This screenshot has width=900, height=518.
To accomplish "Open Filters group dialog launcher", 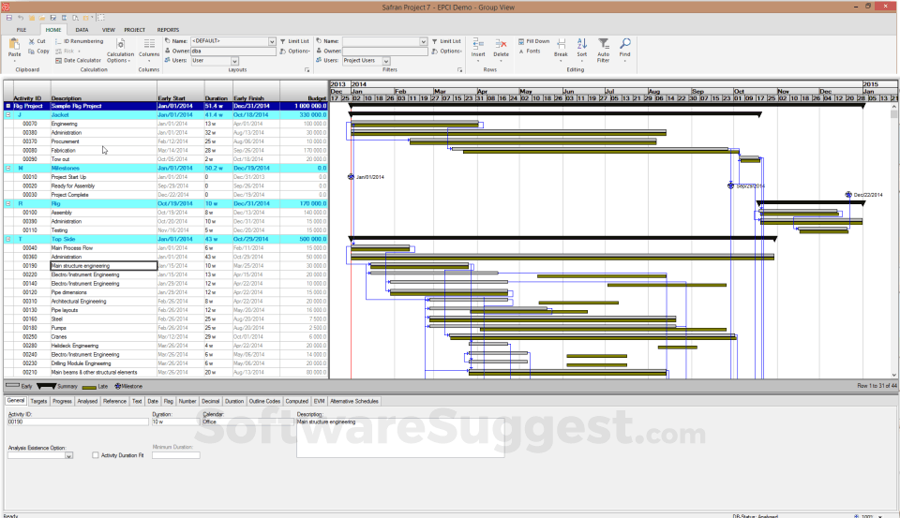I will (459, 70).
